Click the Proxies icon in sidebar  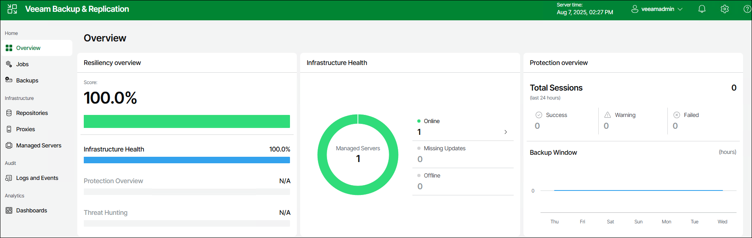[x=9, y=129]
